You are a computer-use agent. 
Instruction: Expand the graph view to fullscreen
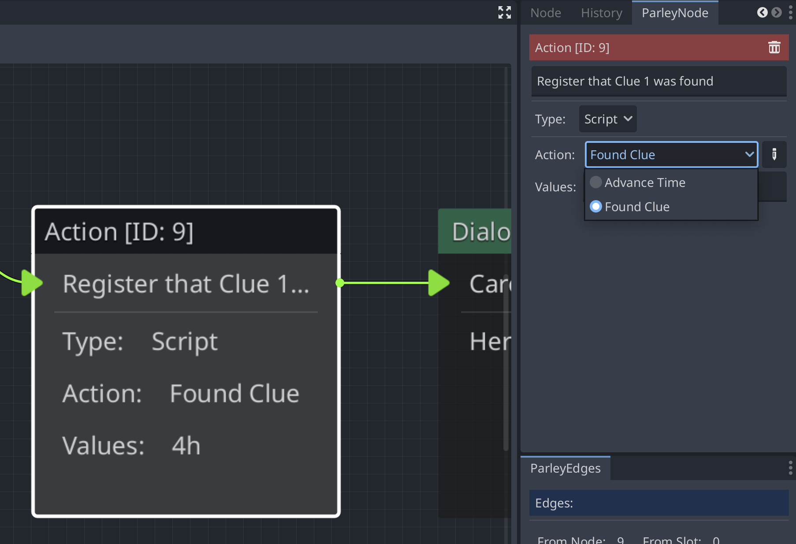pos(504,12)
